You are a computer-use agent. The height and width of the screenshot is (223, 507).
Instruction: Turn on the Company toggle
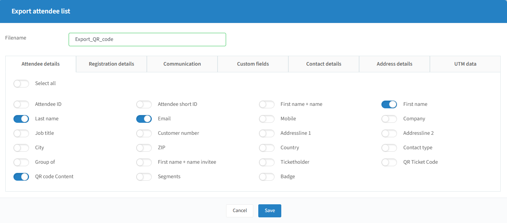pyautogui.click(x=389, y=119)
